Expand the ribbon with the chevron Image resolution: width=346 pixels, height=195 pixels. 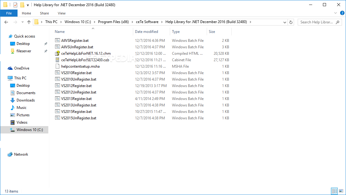(x=336, y=13)
